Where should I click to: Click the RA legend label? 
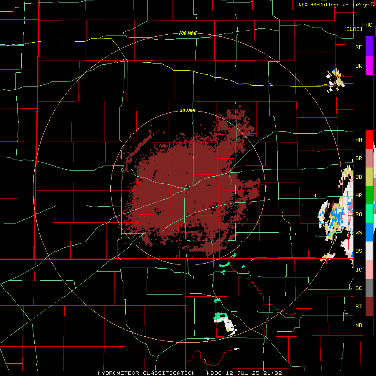click(358, 214)
